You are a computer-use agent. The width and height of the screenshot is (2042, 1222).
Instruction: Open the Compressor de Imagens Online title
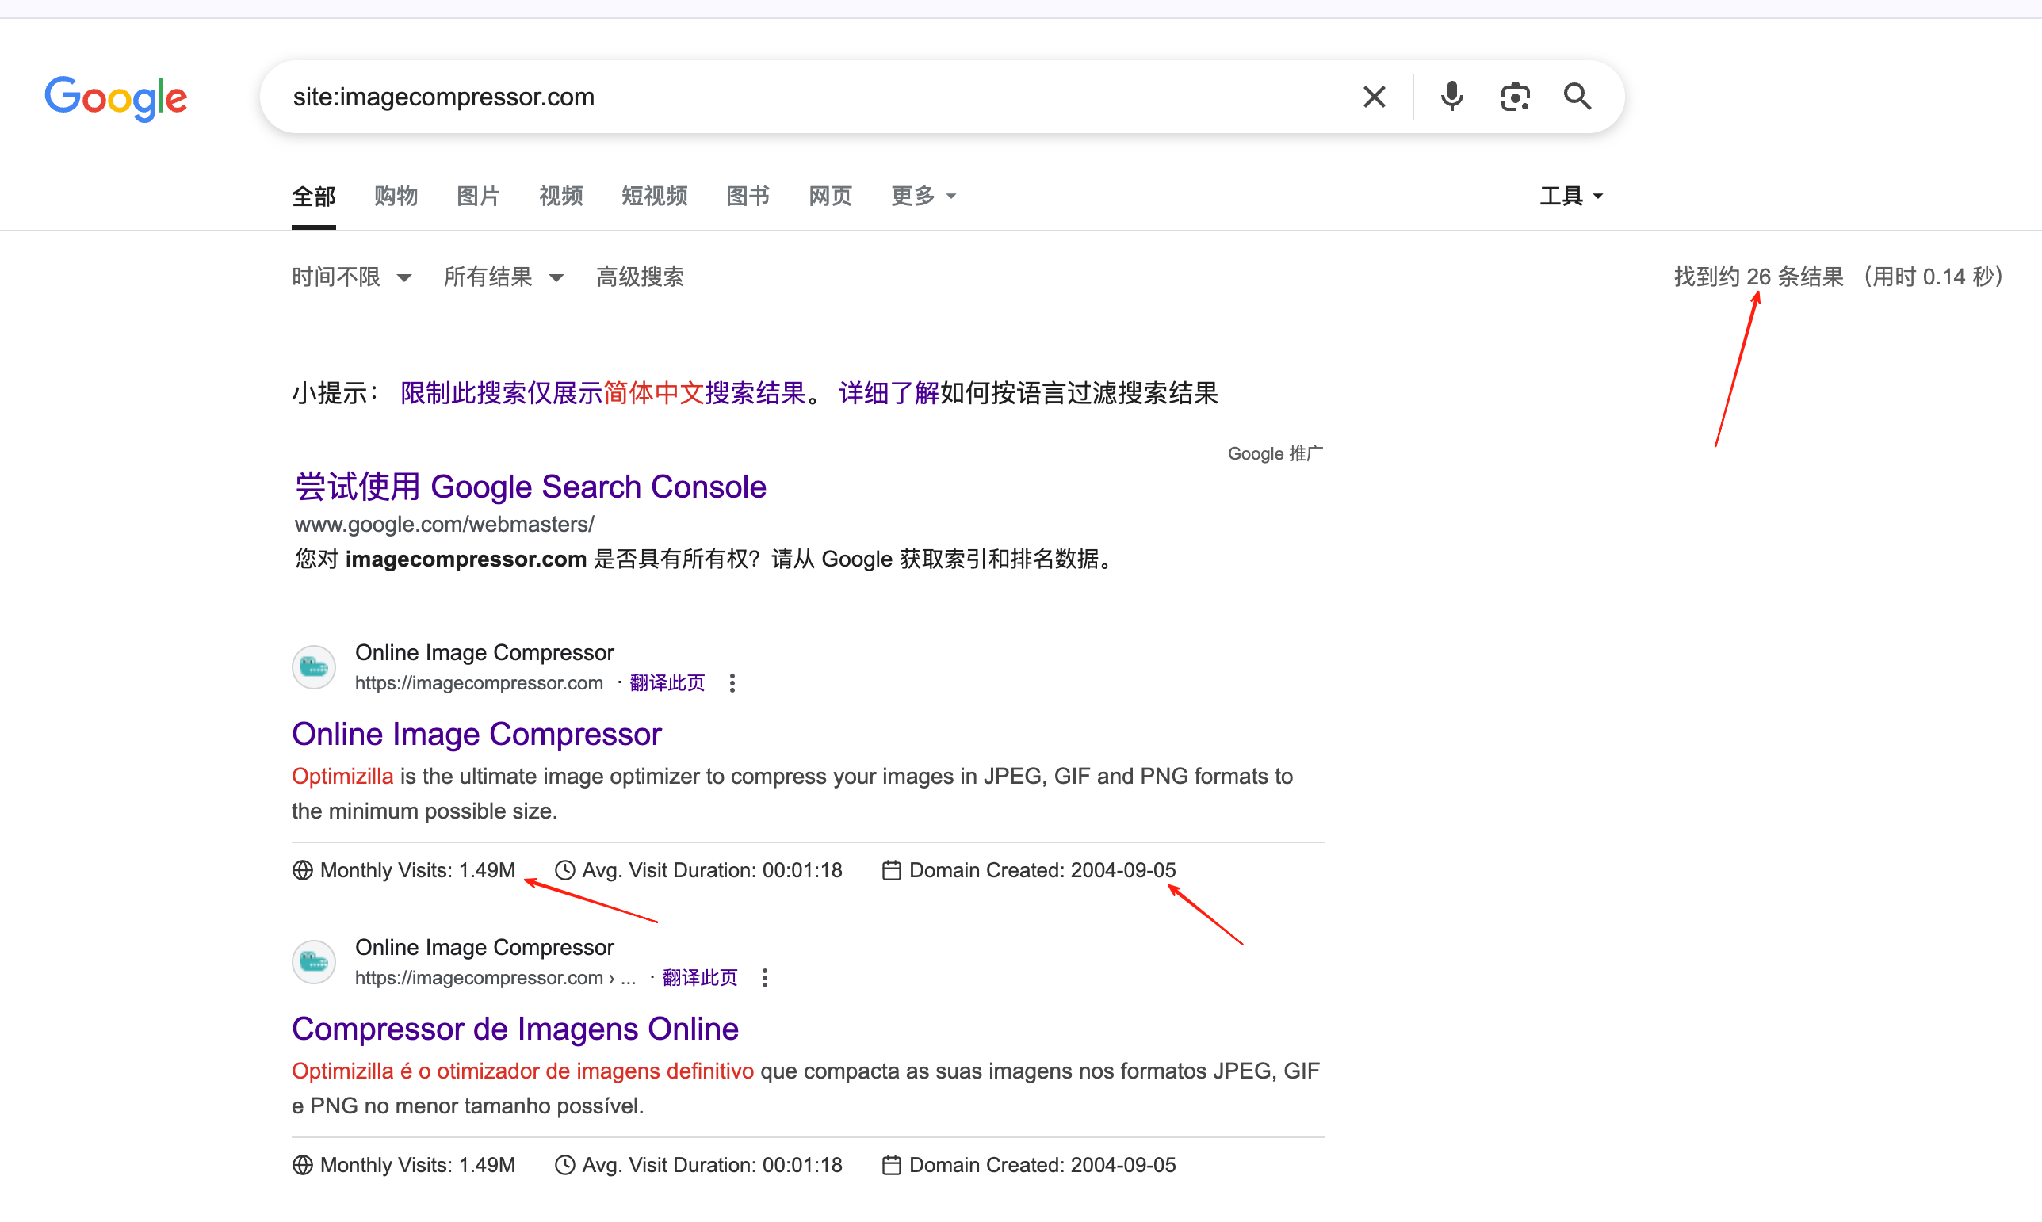pyautogui.click(x=514, y=1029)
